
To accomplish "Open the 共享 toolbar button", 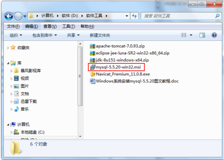I will 73,35.
